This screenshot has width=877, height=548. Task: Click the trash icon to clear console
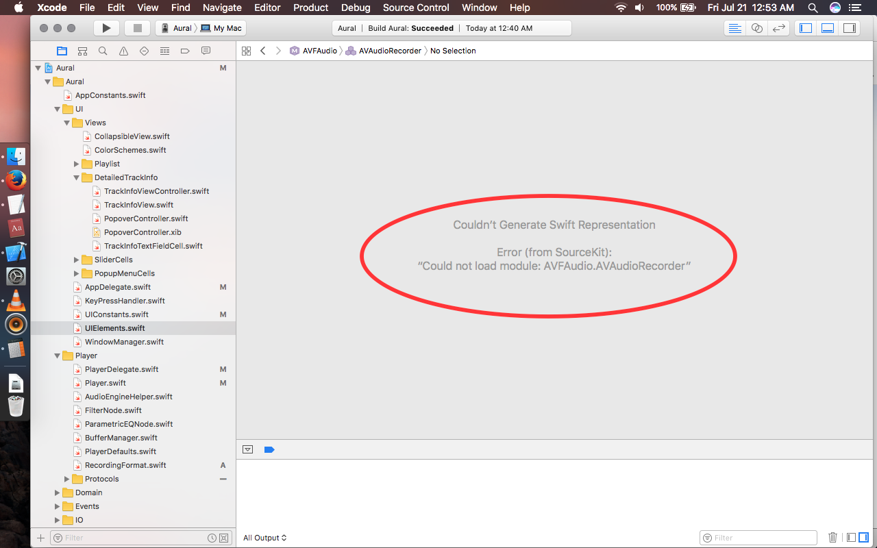[x=833, y=538]
